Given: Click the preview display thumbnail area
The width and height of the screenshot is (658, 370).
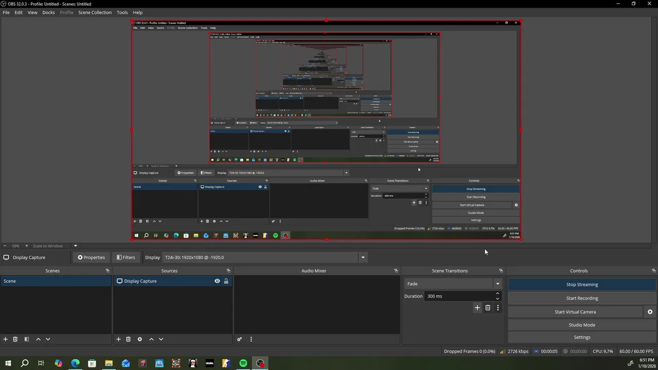Looking at the screenshot, I should [x=326, y=131].
